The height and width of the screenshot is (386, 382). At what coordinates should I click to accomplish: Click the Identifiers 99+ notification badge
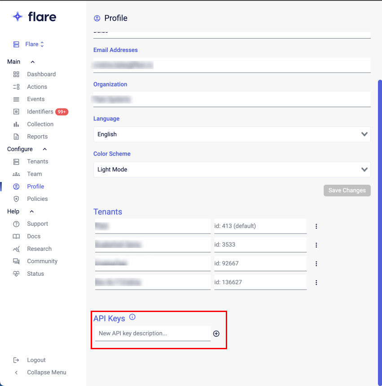click(62, 112)
